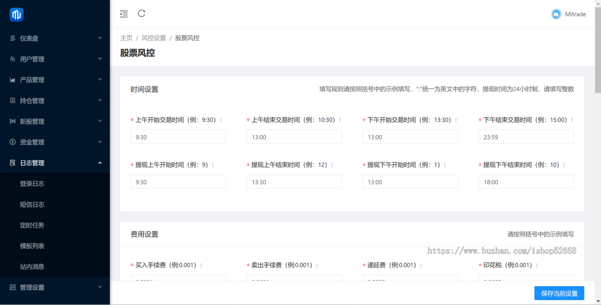Screen dimensions: 601x305
Task: Click the 费用设置 section title
Action: [x=144, y=234]
